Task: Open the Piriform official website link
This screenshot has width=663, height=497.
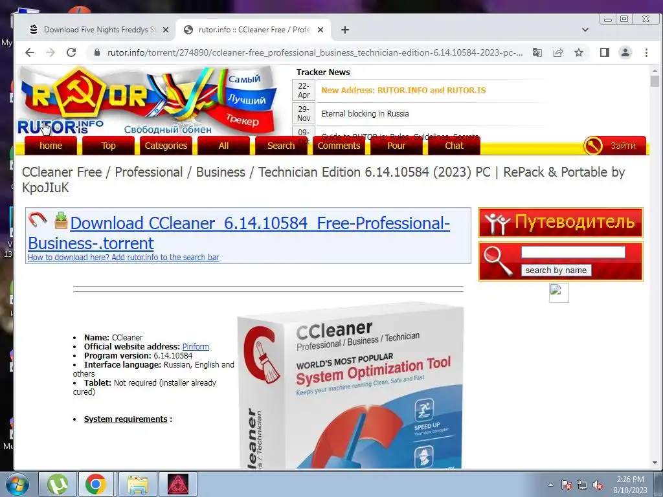Action: [x=196, y=347]
